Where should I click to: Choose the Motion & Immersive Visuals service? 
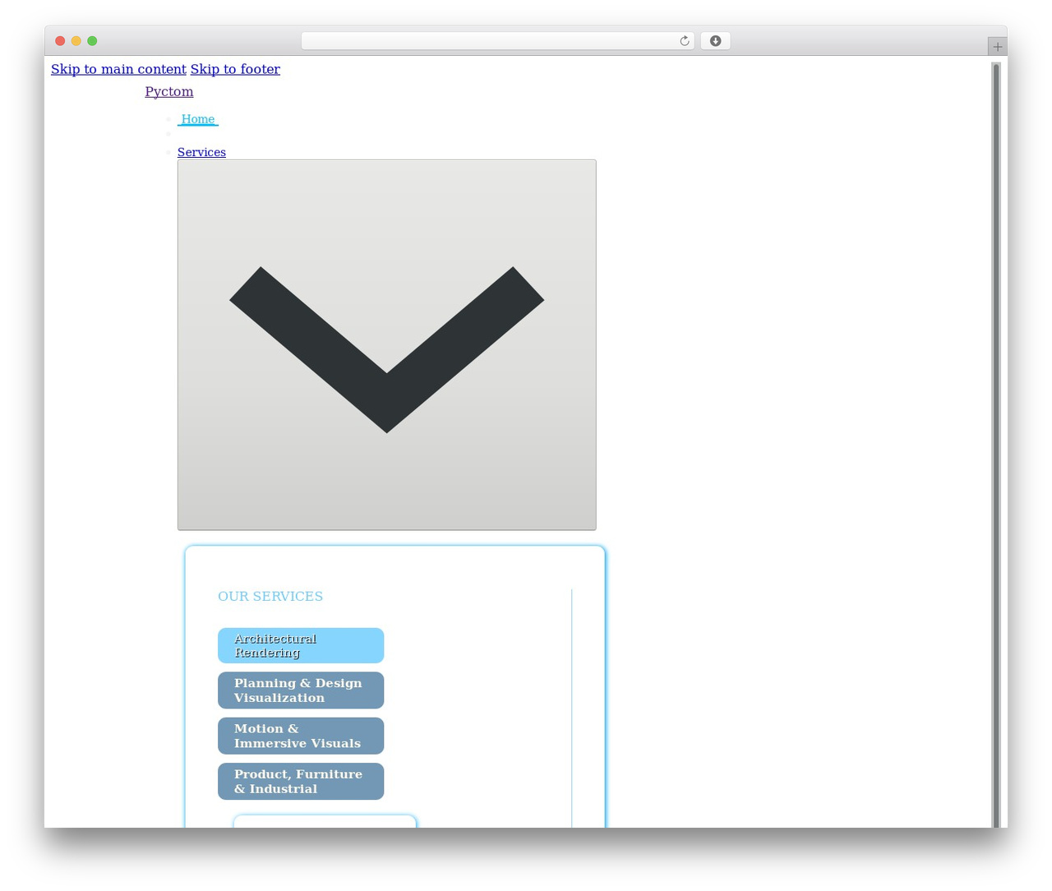click(301, 736)
